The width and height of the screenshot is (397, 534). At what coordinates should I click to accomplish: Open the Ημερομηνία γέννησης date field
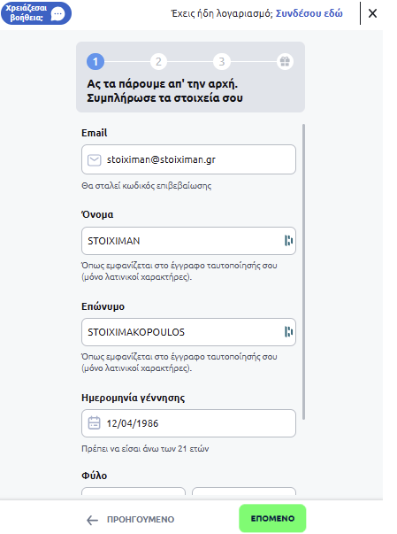pos(188,423)
